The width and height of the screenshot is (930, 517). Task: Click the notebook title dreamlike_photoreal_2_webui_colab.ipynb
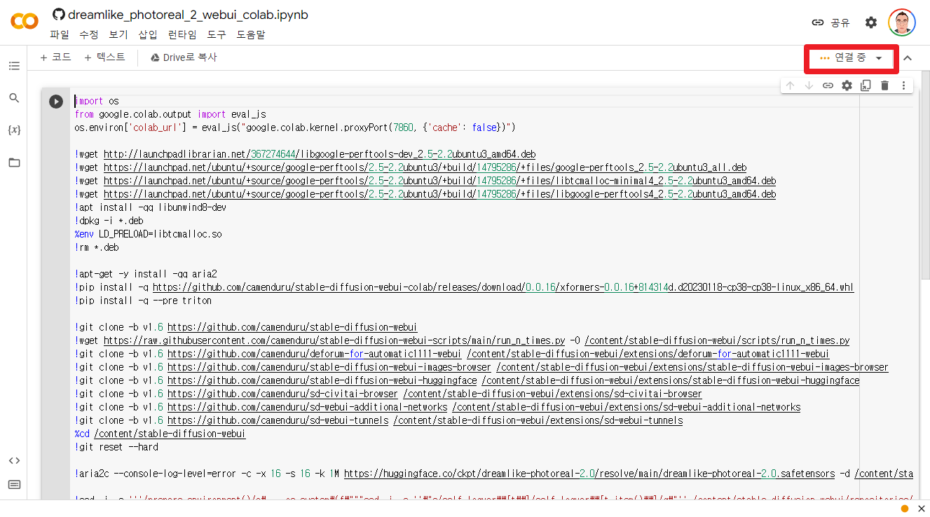[188, 15]
